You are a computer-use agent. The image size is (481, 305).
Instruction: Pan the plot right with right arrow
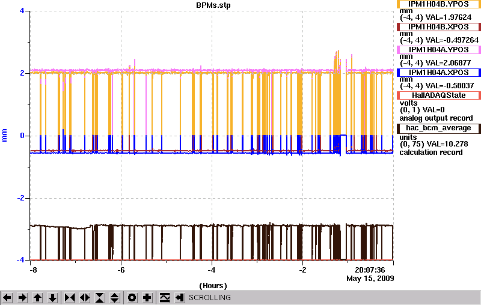[22, 298]
